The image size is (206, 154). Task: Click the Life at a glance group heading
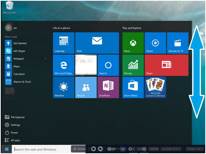click(x=61, y=28)
